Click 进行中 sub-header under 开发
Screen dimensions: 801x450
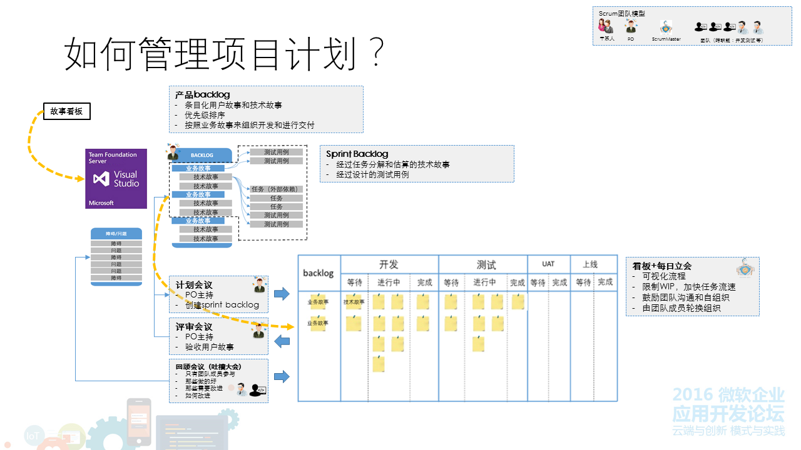[x=389, y=282]
